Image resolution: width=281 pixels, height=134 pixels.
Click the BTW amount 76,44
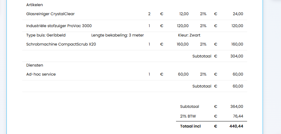pyautogui.click(x=238, y=116)
